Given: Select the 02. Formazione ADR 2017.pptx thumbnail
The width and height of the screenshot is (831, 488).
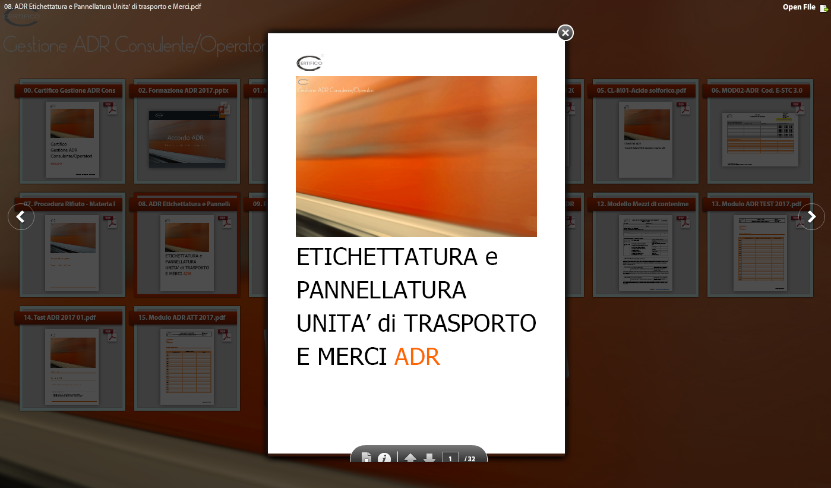Looking at the screenshot, I should [x=187, y=140].
